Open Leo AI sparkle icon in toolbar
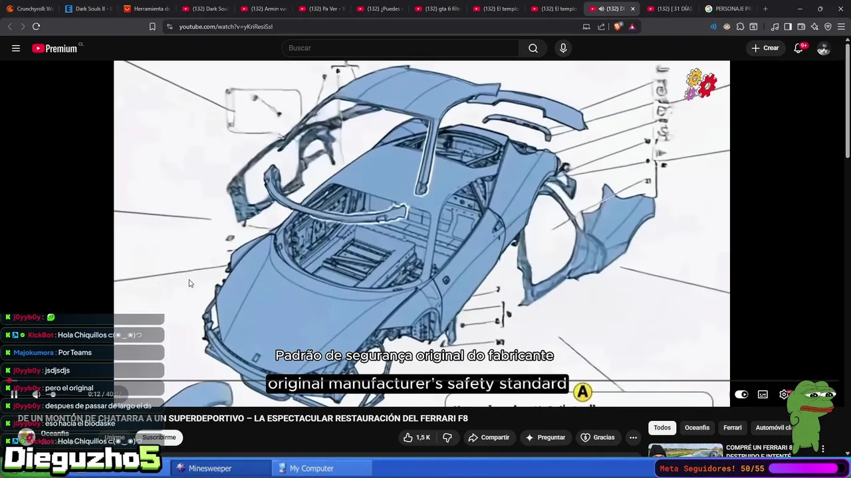Screen dimensions: 851x478 (x=814, y=27)
